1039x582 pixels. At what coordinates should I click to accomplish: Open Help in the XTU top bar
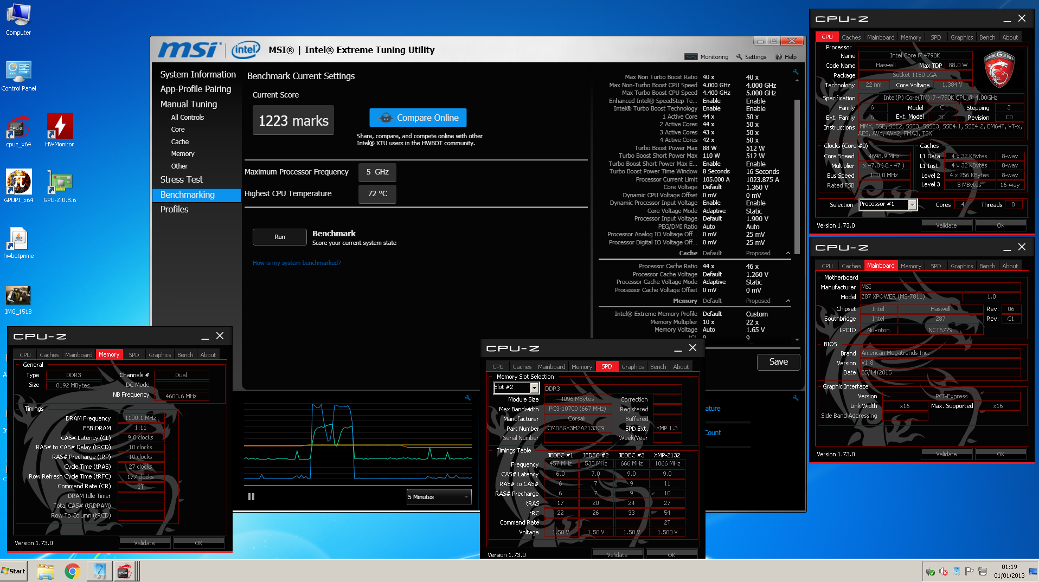tap(786, 57)
